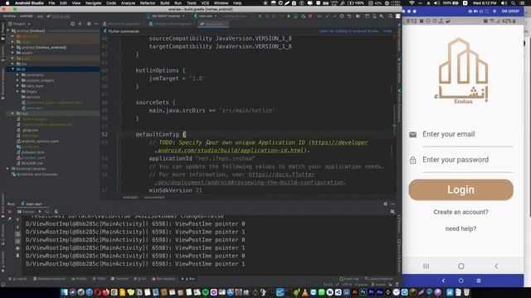Tap the emulator back arrow in blue bar
Screen dimensions: 531x298
click(x=443, y=281)
